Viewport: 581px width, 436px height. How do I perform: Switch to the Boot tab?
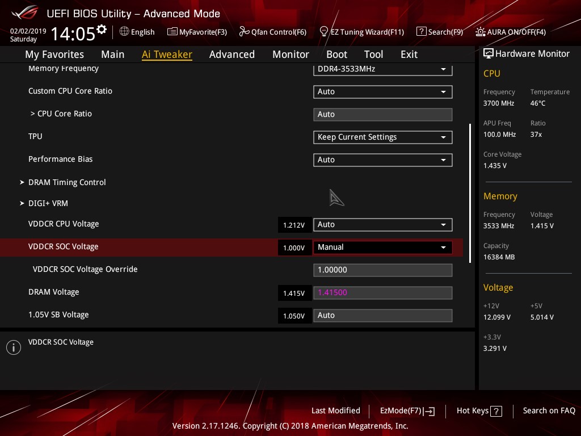pos(337,54)
